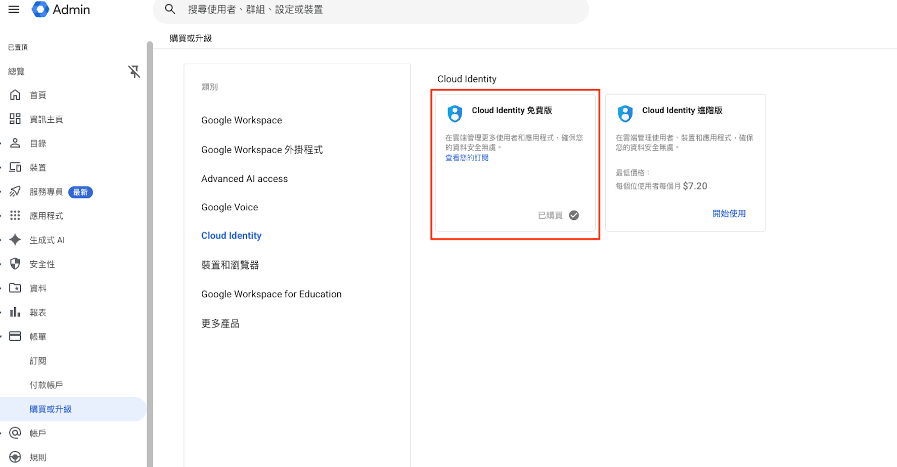Select the 更多產品 category
Screen dimensions: 897x467
click(x=220, y=323)
